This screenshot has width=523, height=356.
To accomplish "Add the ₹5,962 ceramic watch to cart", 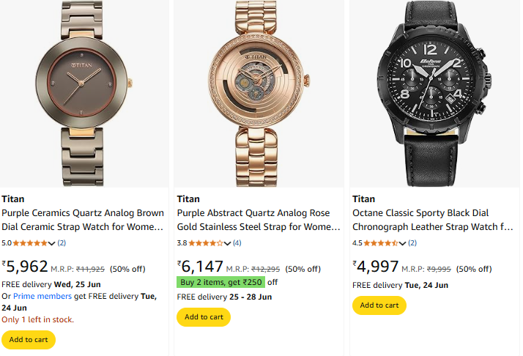I will point(29,340).
